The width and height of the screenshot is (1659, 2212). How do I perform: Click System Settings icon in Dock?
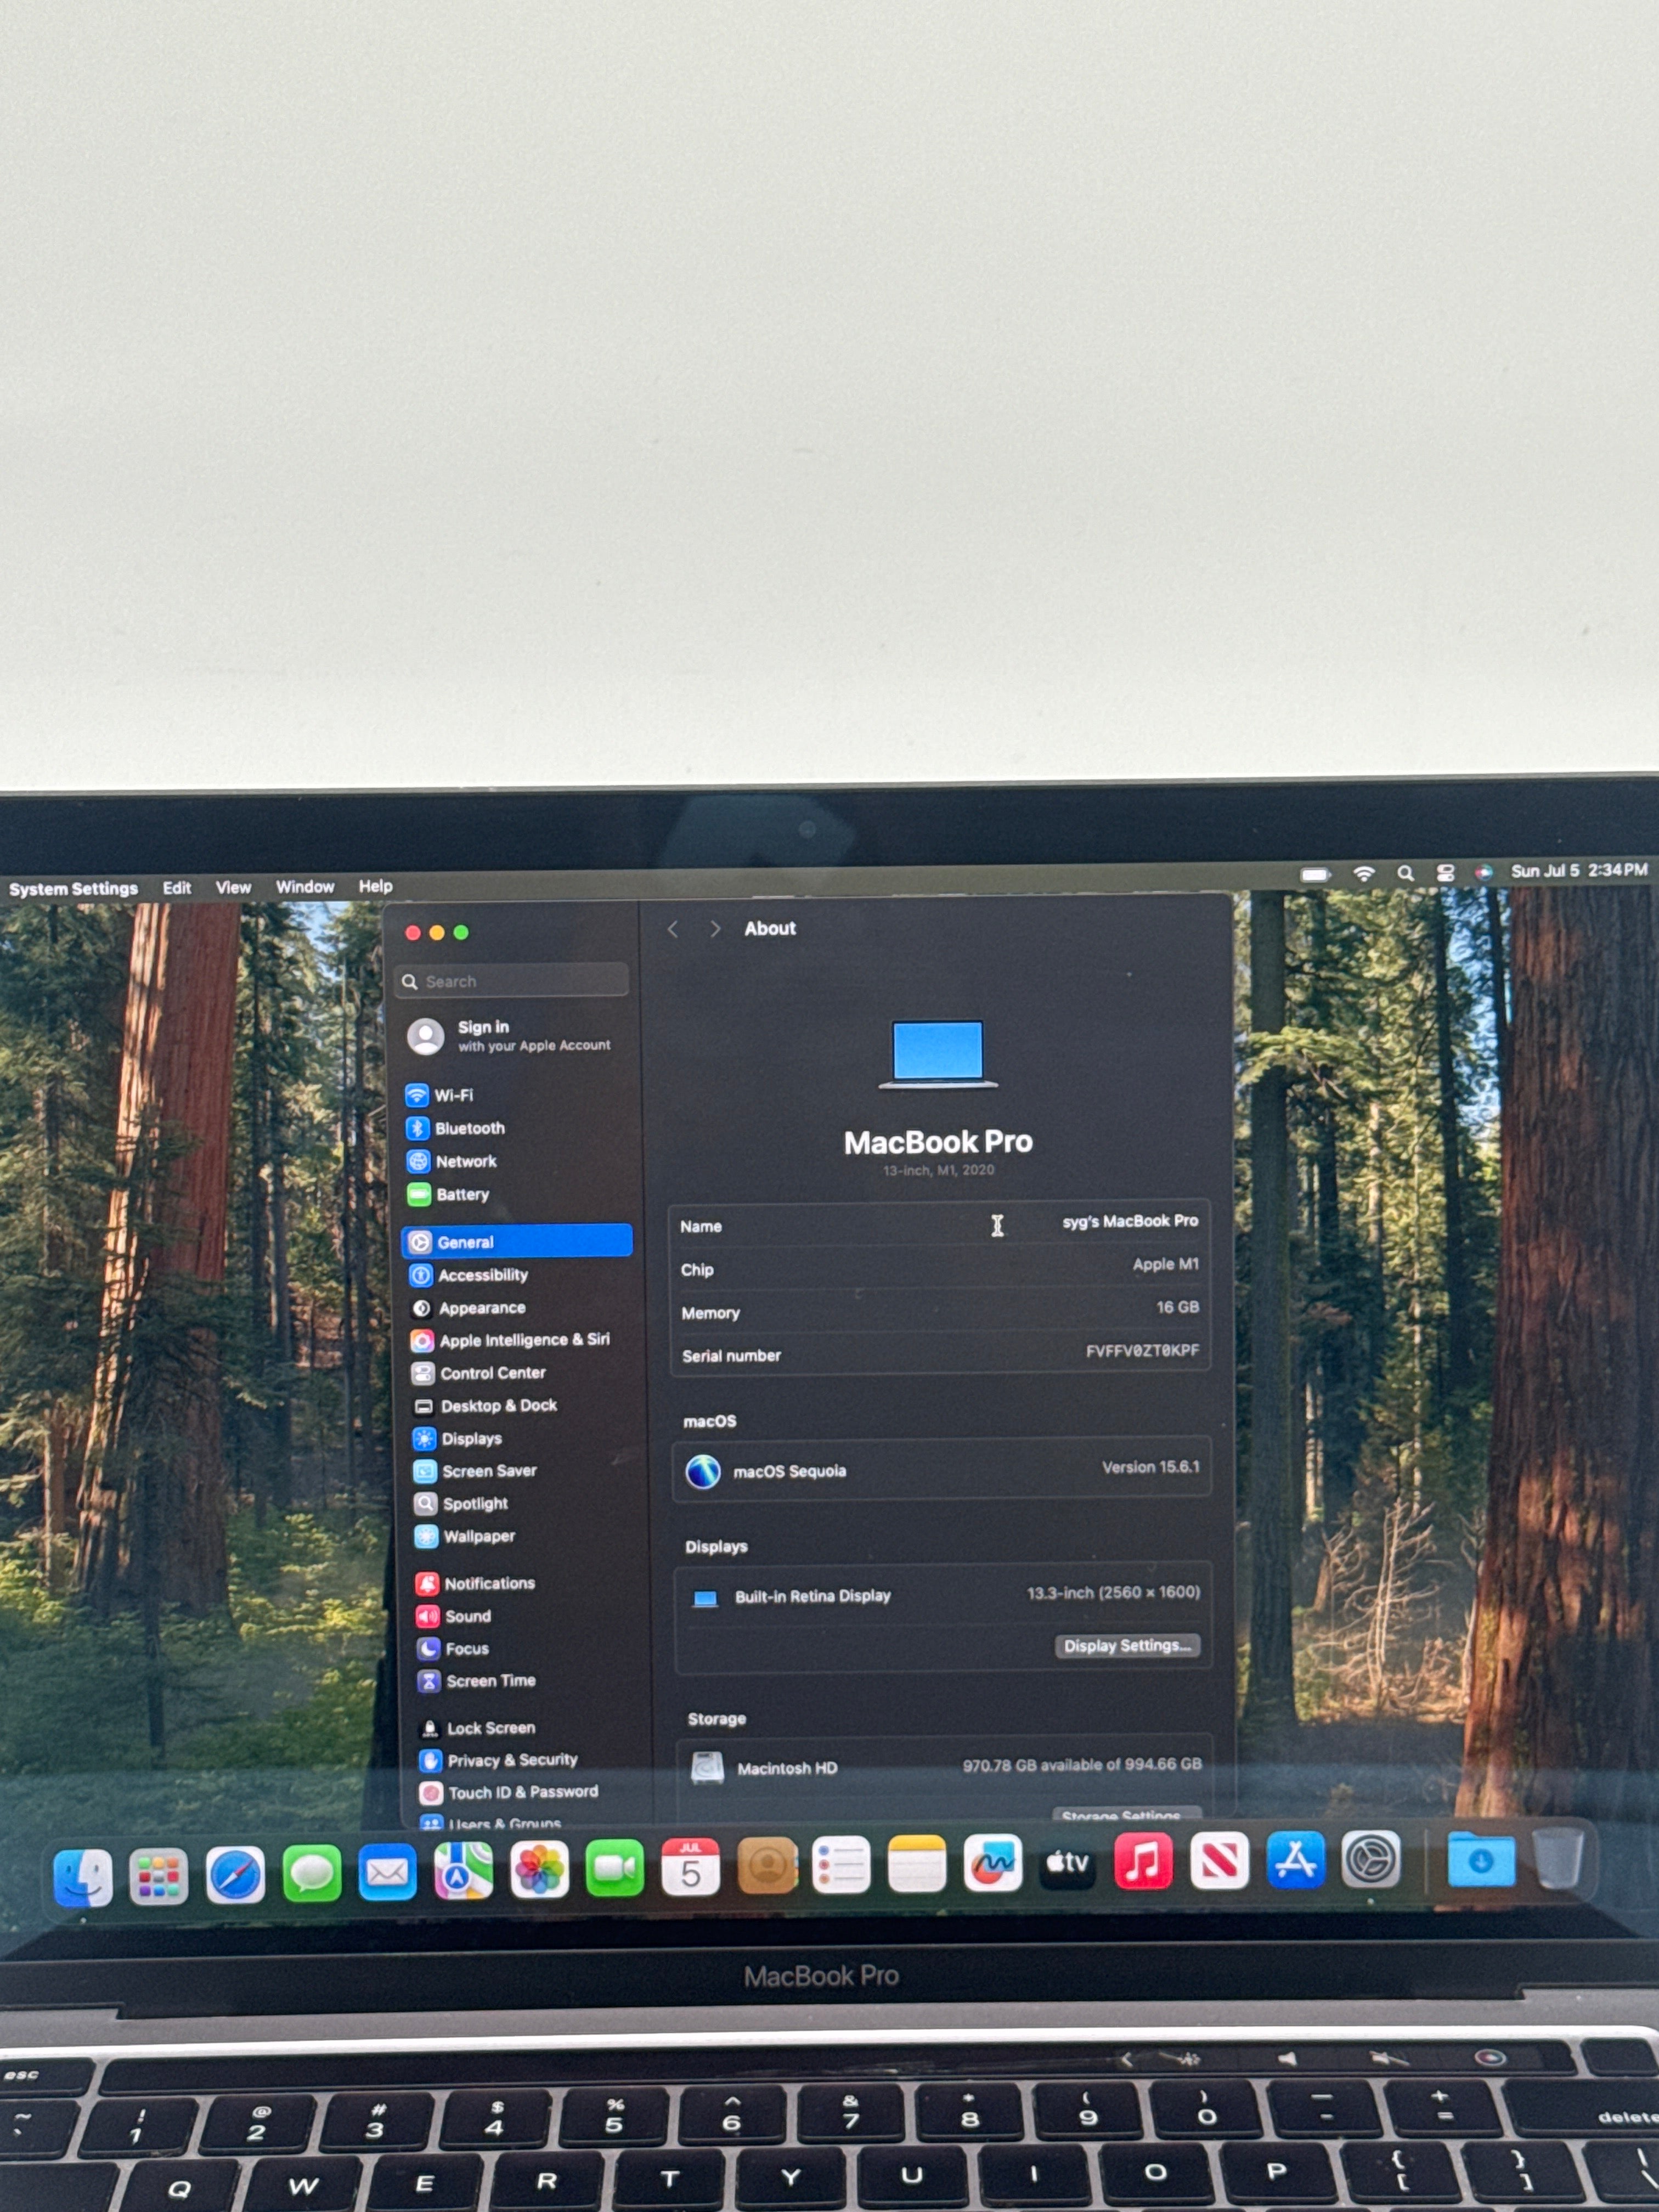pos(1370,1860)
